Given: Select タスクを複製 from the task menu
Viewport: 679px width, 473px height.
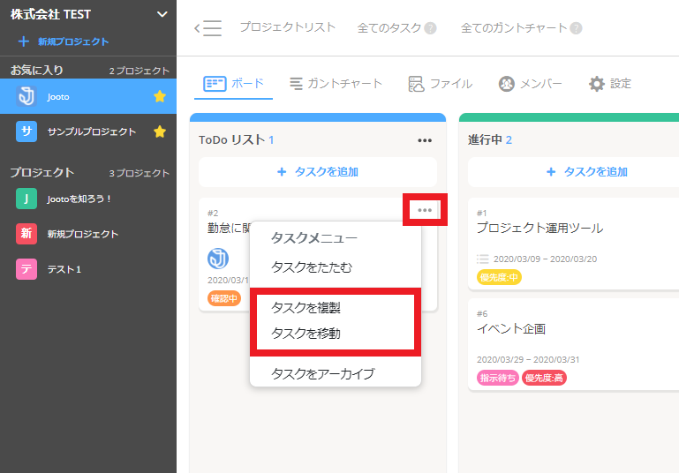Looking at the screenshot, I should pos(306,308).
